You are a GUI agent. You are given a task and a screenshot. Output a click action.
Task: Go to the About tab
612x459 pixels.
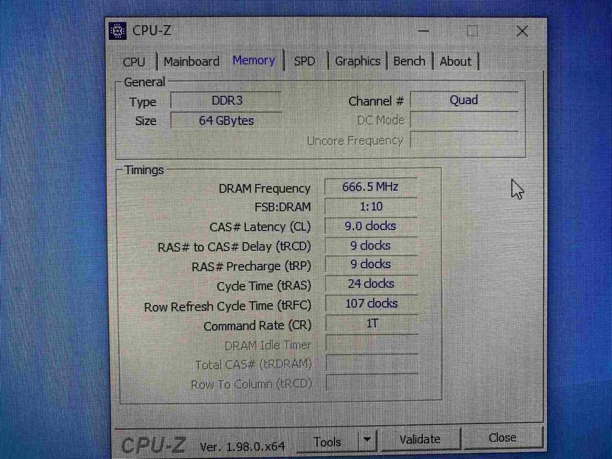point(455,61)
